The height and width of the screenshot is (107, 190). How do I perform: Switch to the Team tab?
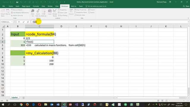point(81,6)
